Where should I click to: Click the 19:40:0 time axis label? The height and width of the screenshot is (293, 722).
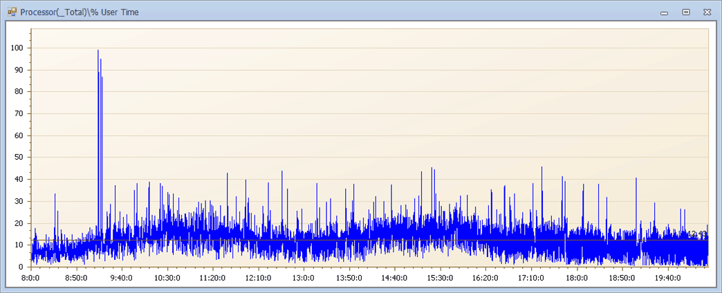tap(668, 278)
